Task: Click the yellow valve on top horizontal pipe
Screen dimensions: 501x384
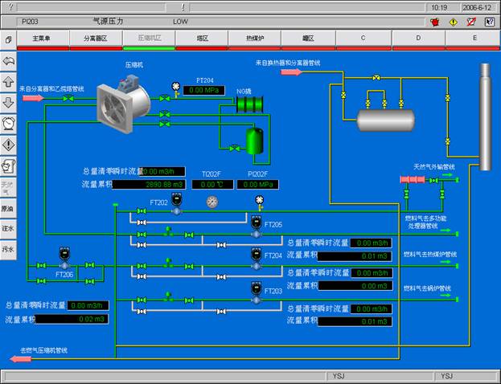Action: click(x=376, y=78)
